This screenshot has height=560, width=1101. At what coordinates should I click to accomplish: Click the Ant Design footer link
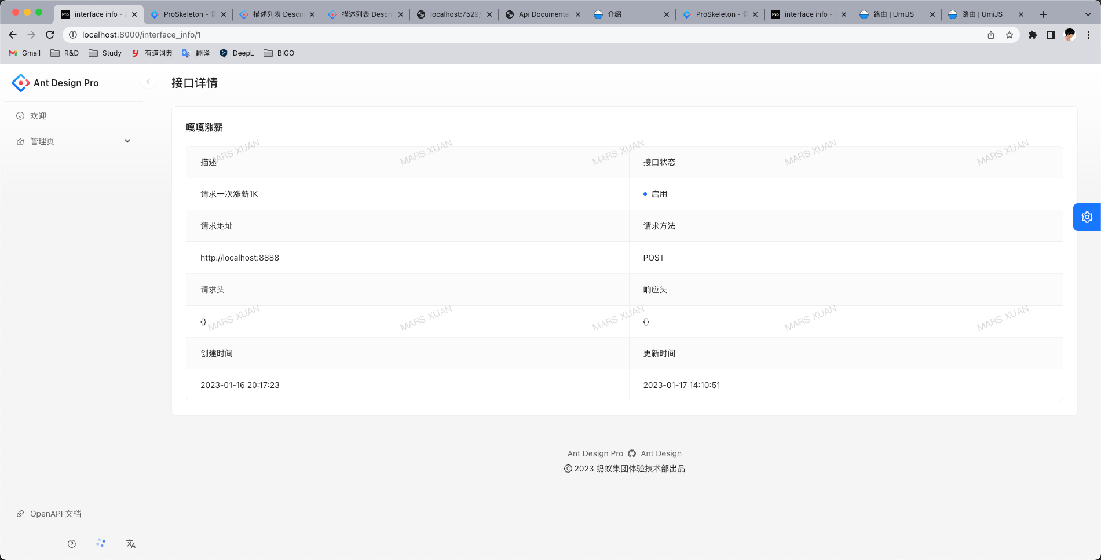point(661,453)
